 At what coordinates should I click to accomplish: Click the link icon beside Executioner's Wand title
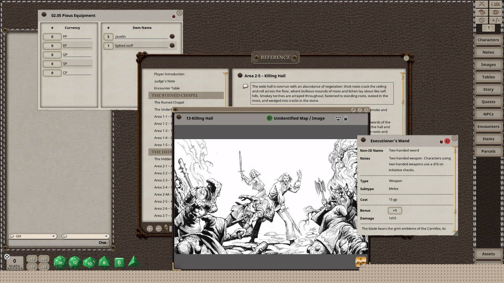(363, 140)
